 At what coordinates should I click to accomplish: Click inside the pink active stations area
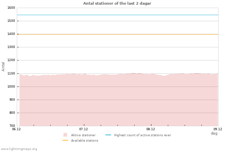click(x=117, y=101)
